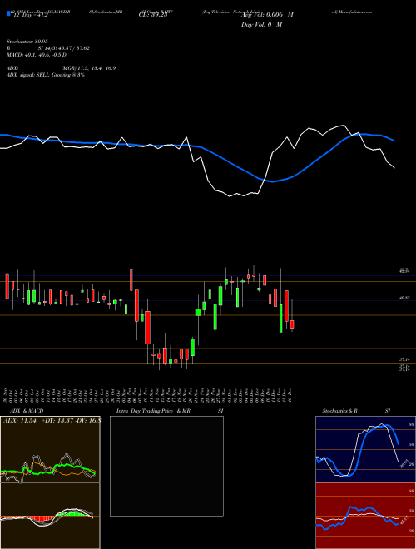Click the Avg Vol 0.006 M text
416x549 pixels.
point(267,15)
